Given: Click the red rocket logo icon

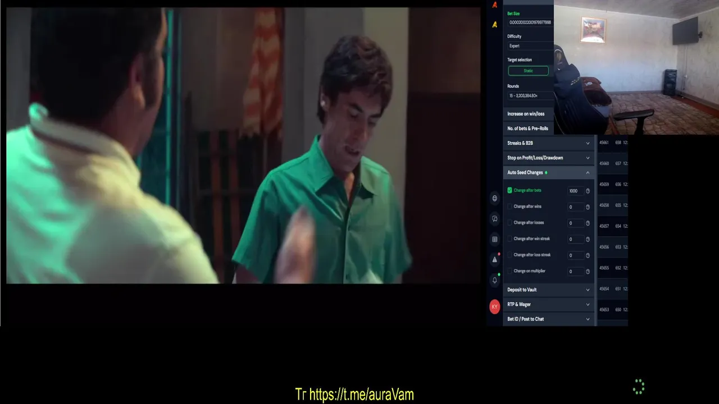Looking at the screenshot, I should click(495, 4).
